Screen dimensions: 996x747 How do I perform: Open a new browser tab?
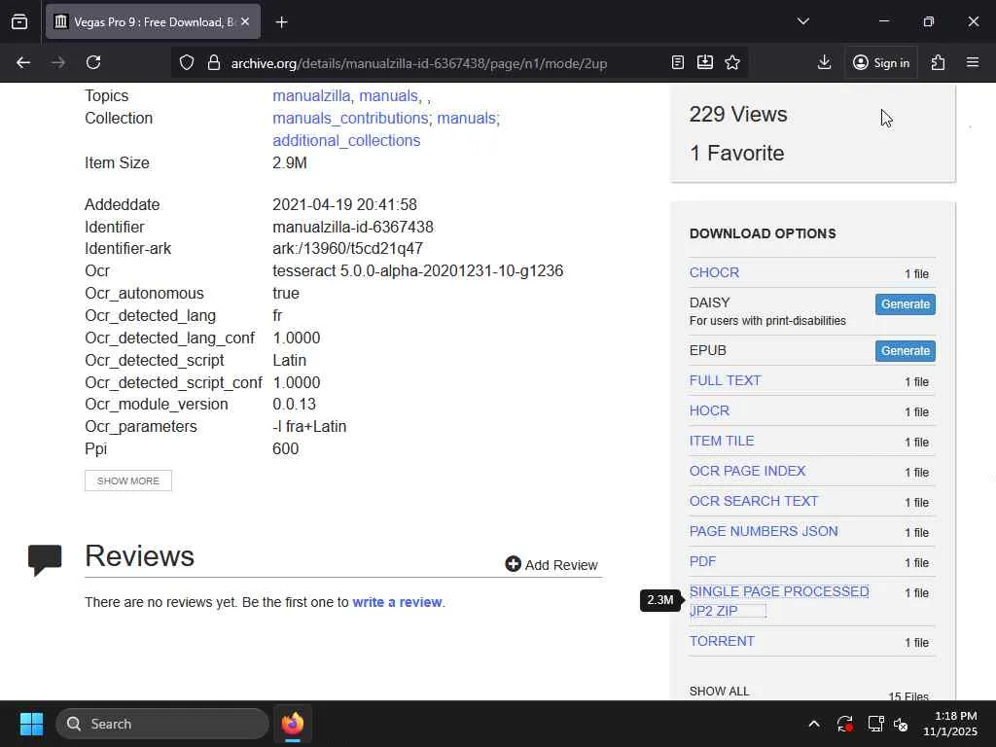(281, 21)
